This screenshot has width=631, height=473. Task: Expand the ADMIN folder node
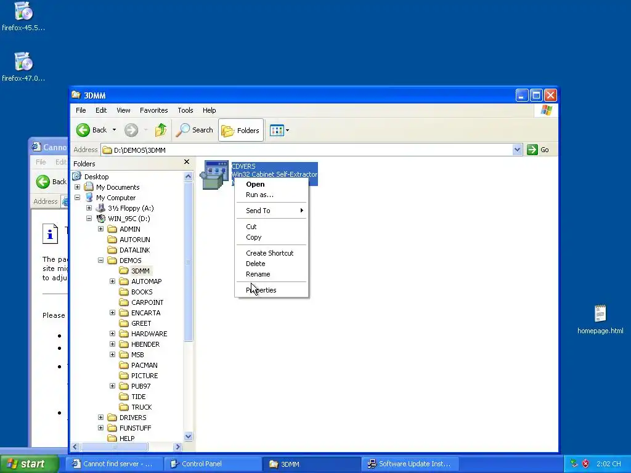100,229
